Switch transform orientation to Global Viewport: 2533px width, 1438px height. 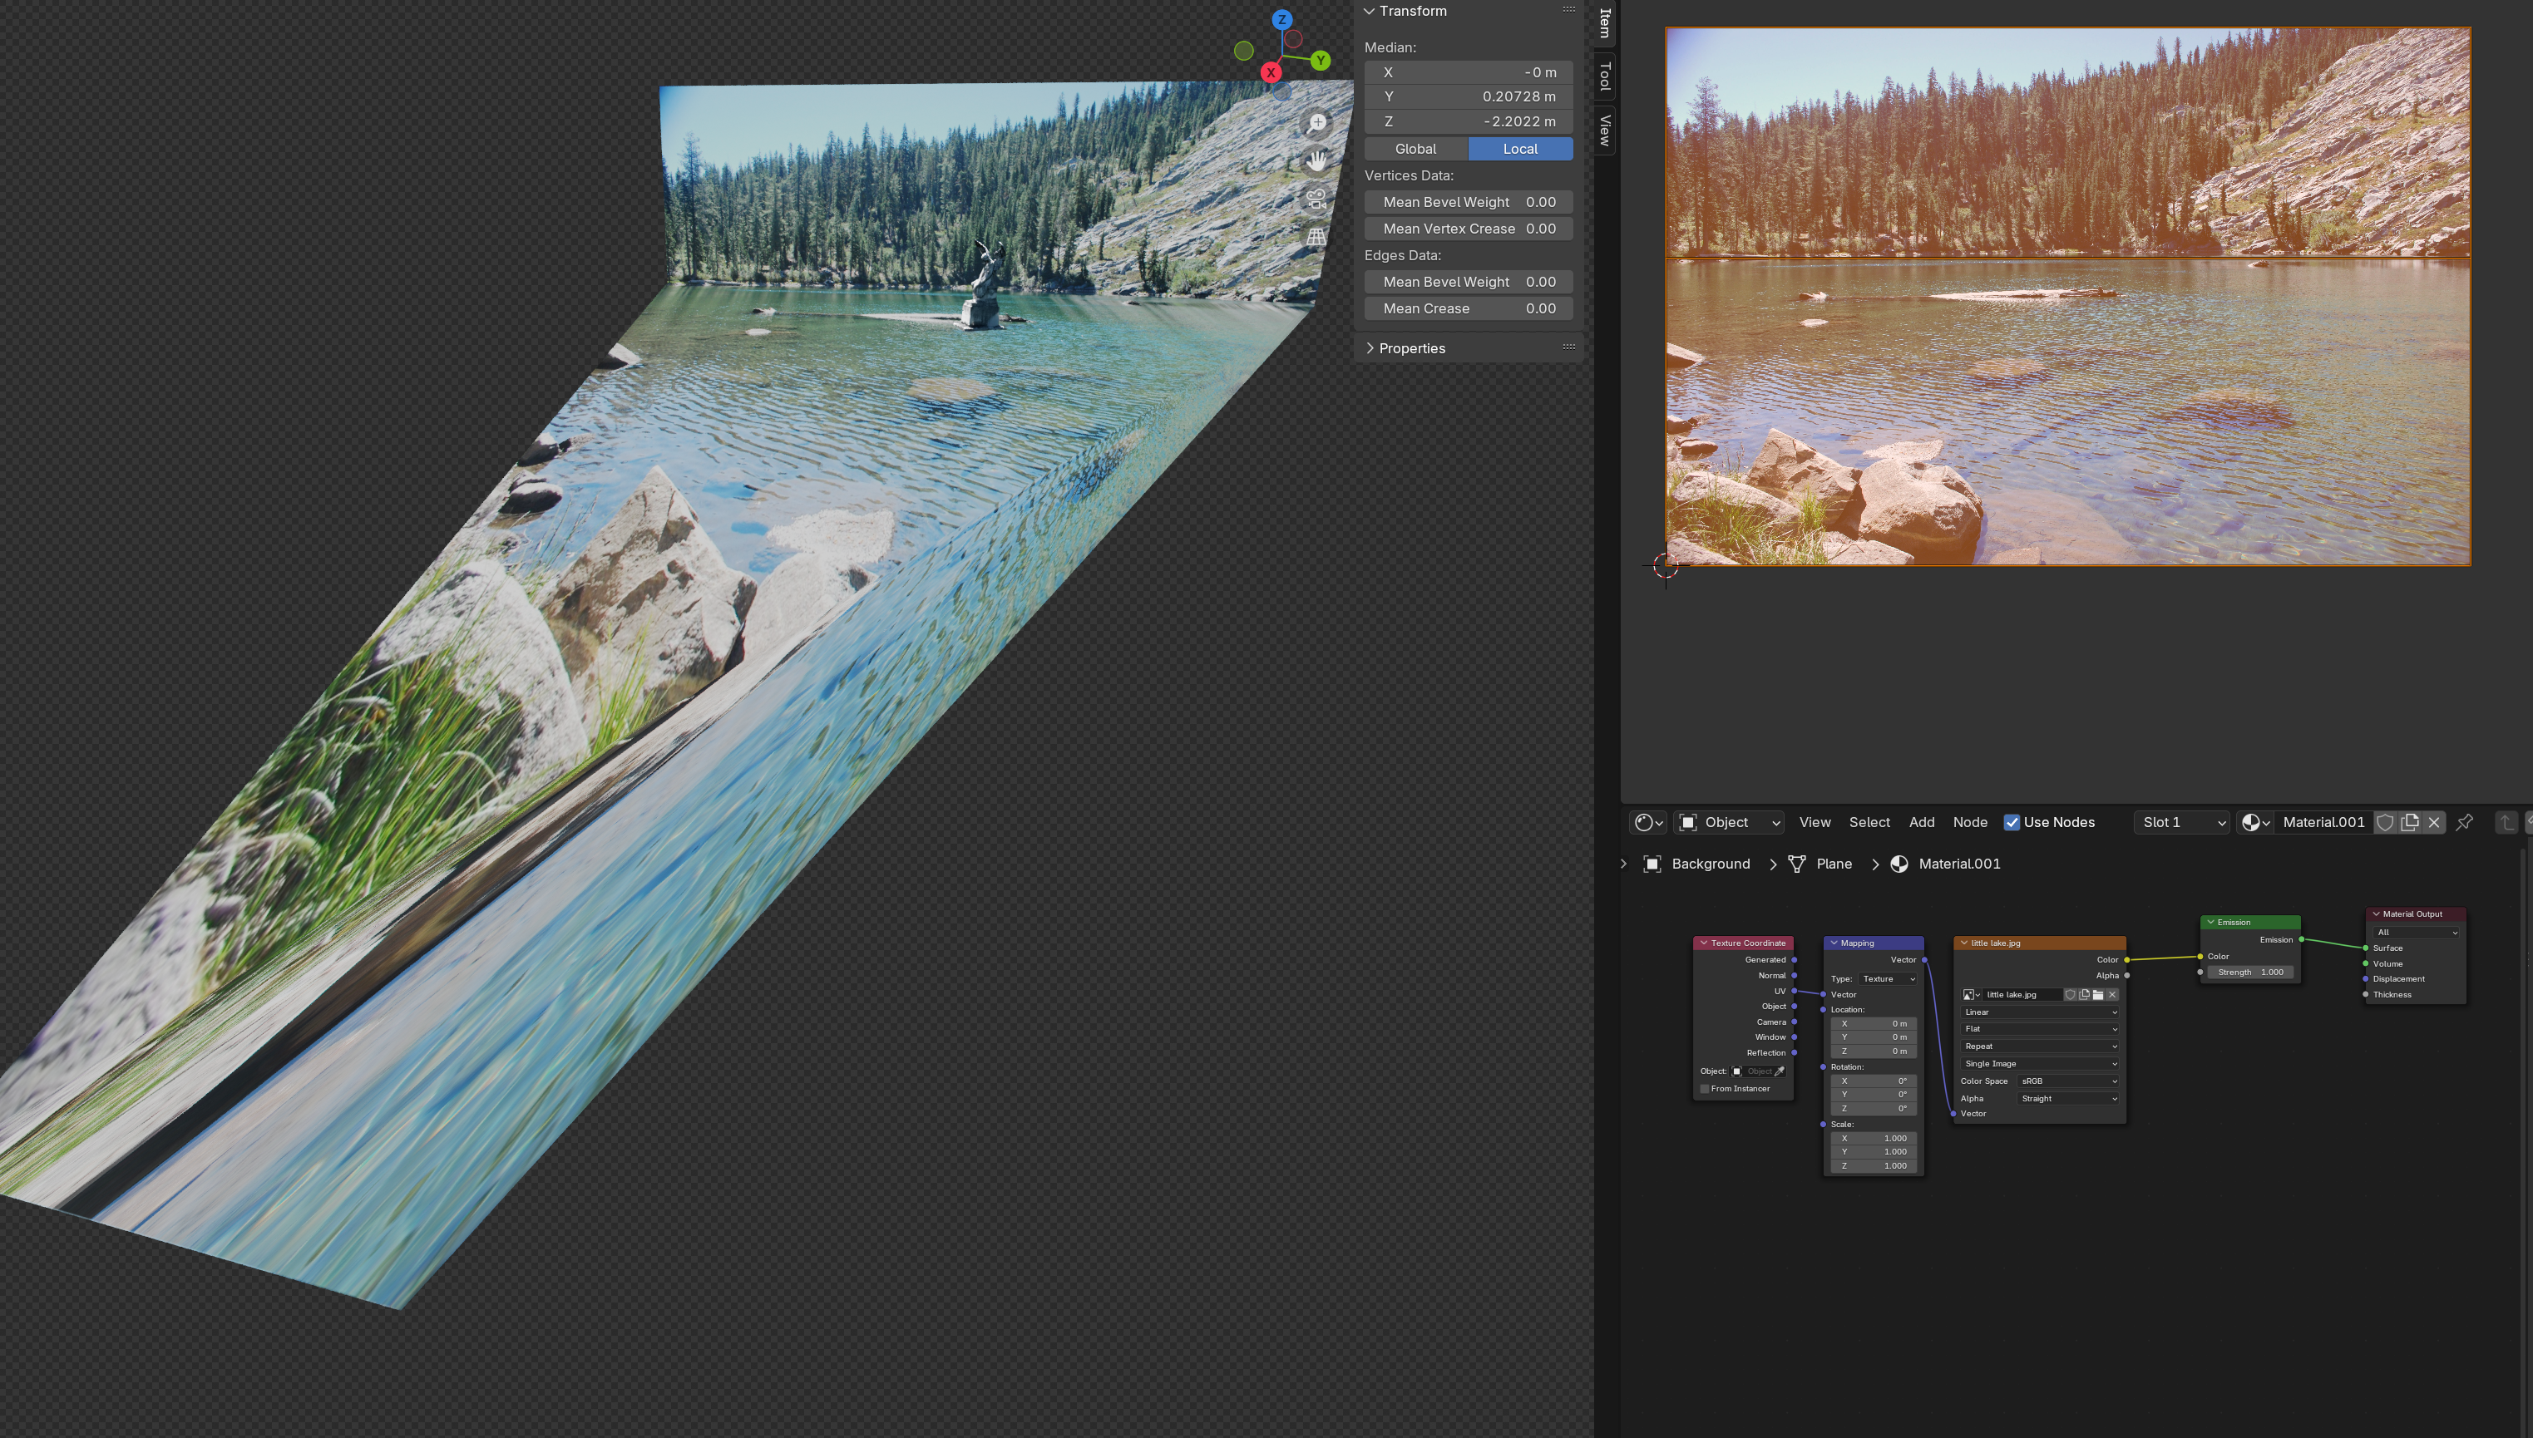pyautogui.click(x=1415, y=149)
